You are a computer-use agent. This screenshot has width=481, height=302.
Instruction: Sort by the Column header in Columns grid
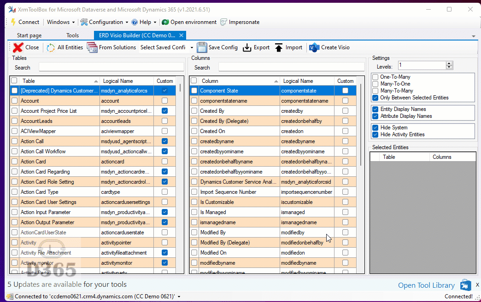(239, 81)
